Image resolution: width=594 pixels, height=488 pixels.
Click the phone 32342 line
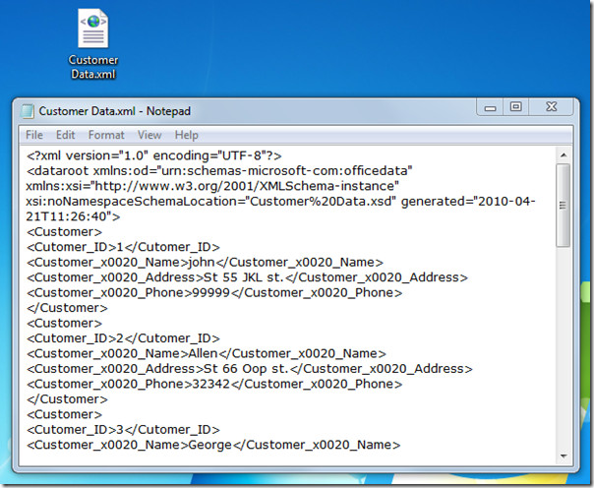(214, 384)
